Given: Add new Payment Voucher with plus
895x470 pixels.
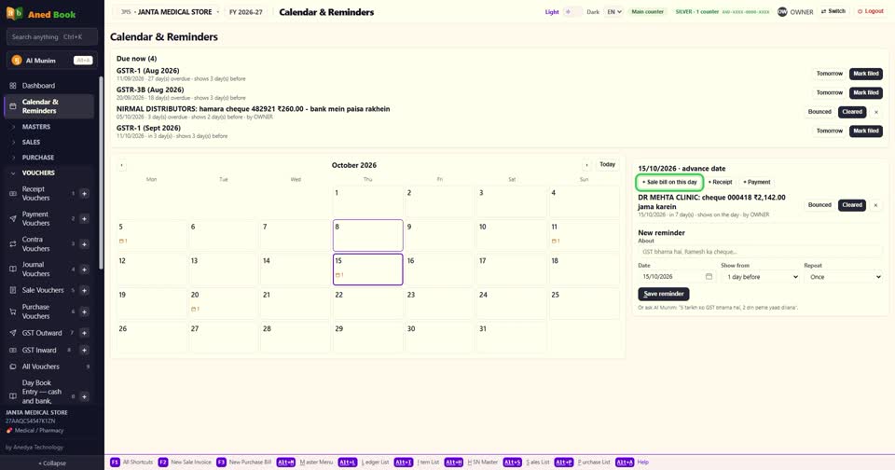Looking at the screenshot, I should point(85,219).
